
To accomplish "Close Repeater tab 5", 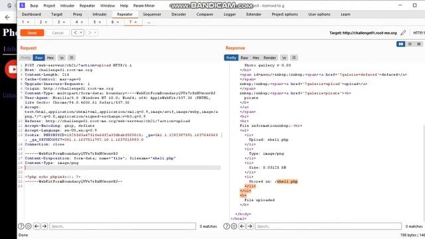I will (x=100, y=22).
